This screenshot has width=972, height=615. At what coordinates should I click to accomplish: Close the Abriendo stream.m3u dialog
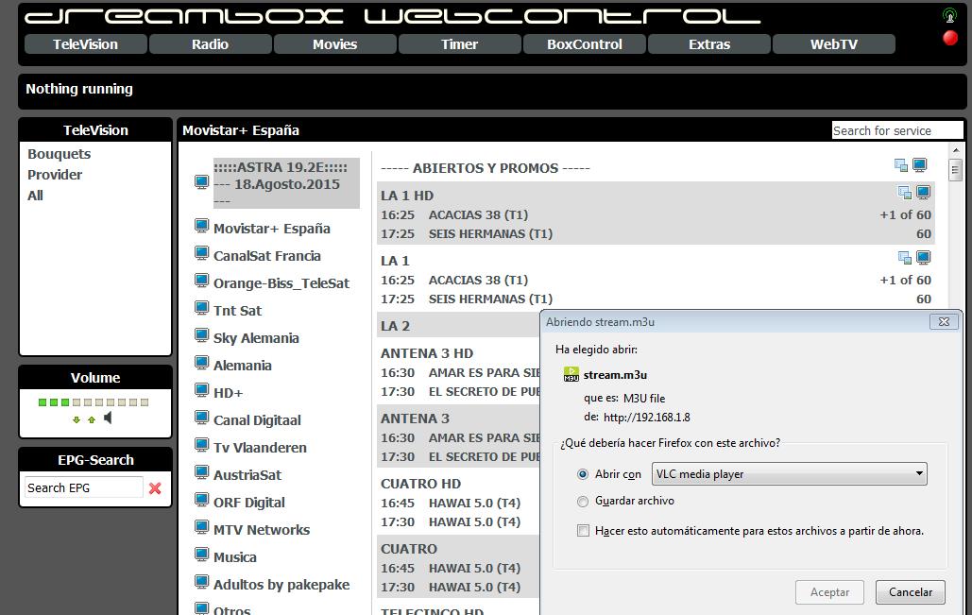(x=944, y=322)
